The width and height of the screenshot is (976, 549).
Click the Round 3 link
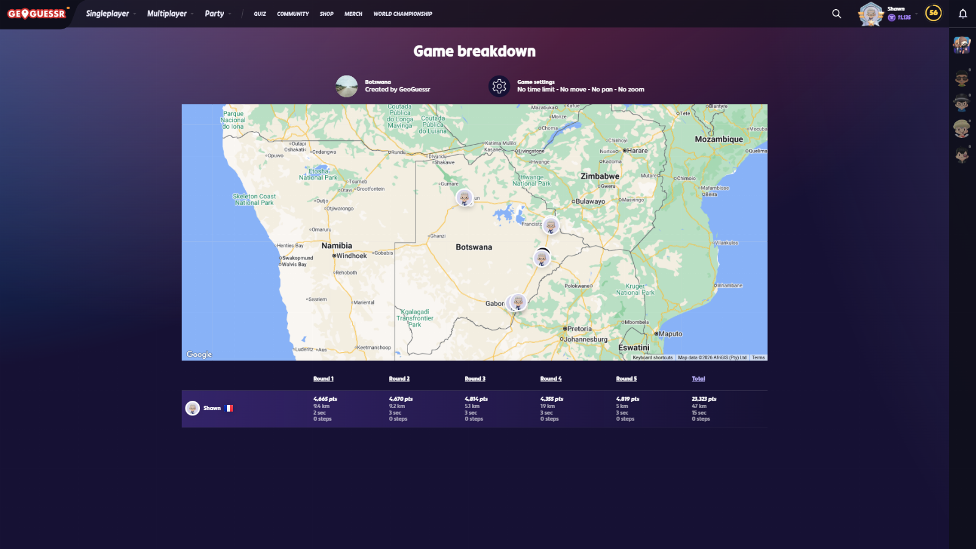475,379
